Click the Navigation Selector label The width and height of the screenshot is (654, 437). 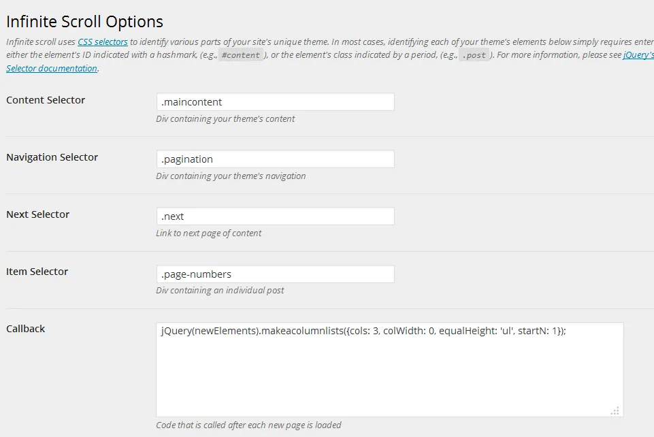click(x=52, y=157)
